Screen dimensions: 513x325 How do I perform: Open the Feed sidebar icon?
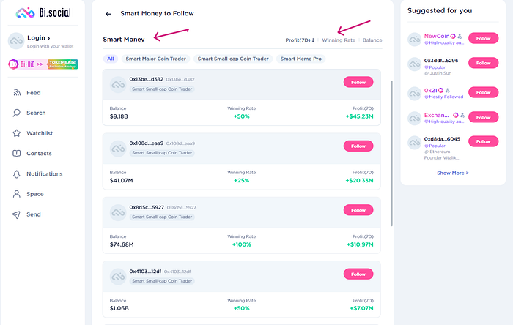[17, 93]
